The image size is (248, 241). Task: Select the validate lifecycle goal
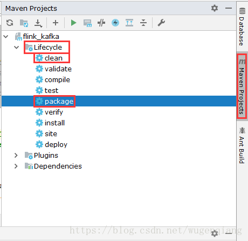point(53,69)
